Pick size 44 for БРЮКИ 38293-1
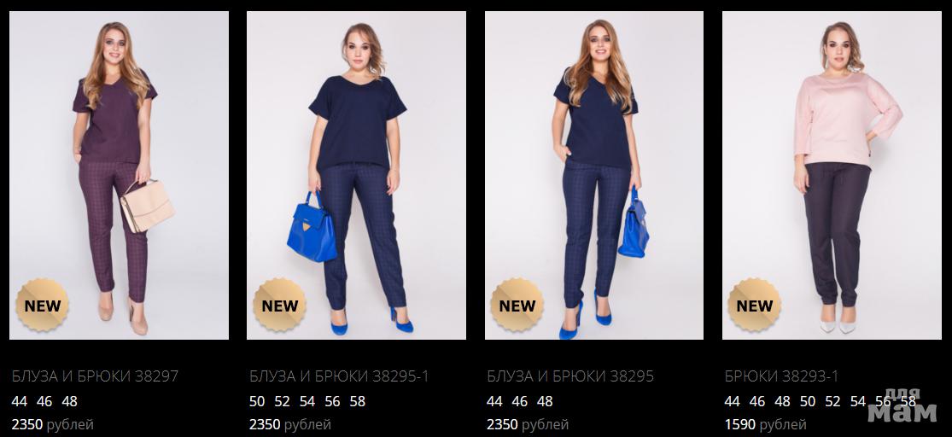 point(733,401)
